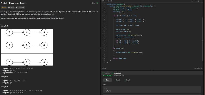Reset code with the undo arrow icon
Screen dimensions: 205x95
click(x=198, y=1)
